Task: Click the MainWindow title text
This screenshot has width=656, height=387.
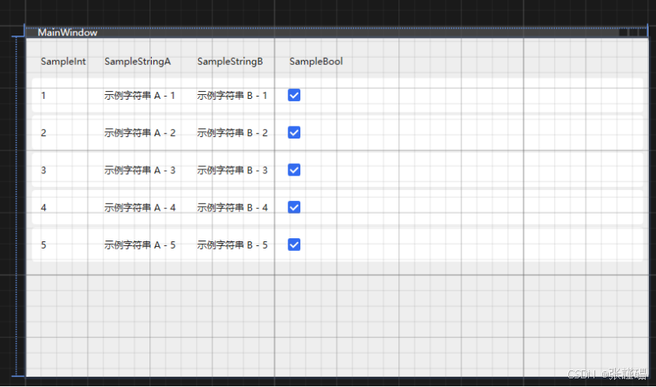Action: (x=67, y=32)
